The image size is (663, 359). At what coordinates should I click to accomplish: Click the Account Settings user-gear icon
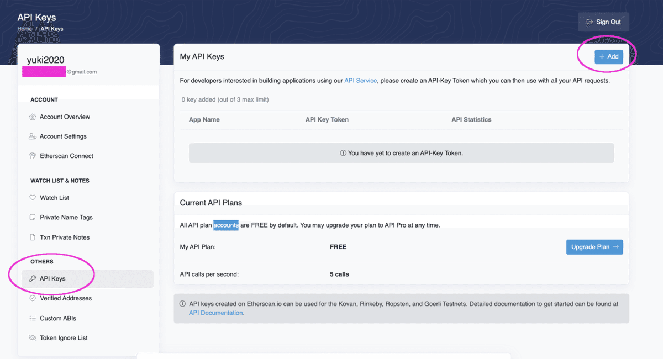[x=33, y=136]
